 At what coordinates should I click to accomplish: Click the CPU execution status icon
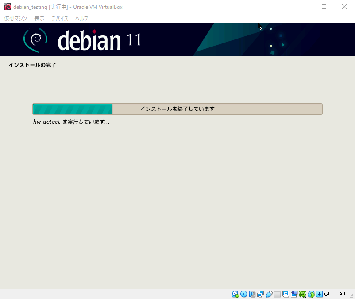pos(302,294)
